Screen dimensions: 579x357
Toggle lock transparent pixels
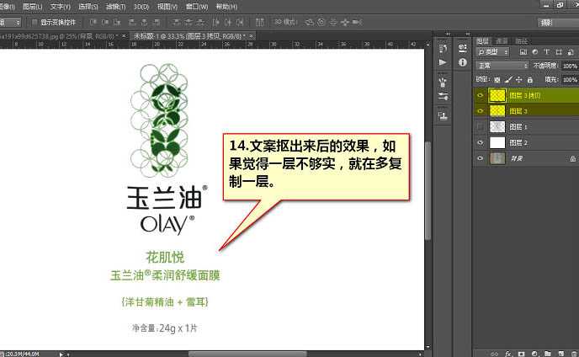(x=497, y=79)
